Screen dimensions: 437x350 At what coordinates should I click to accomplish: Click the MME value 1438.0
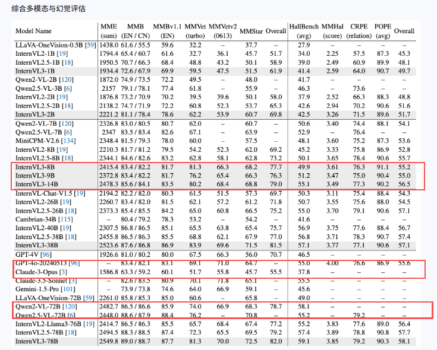tap(109, 45)
